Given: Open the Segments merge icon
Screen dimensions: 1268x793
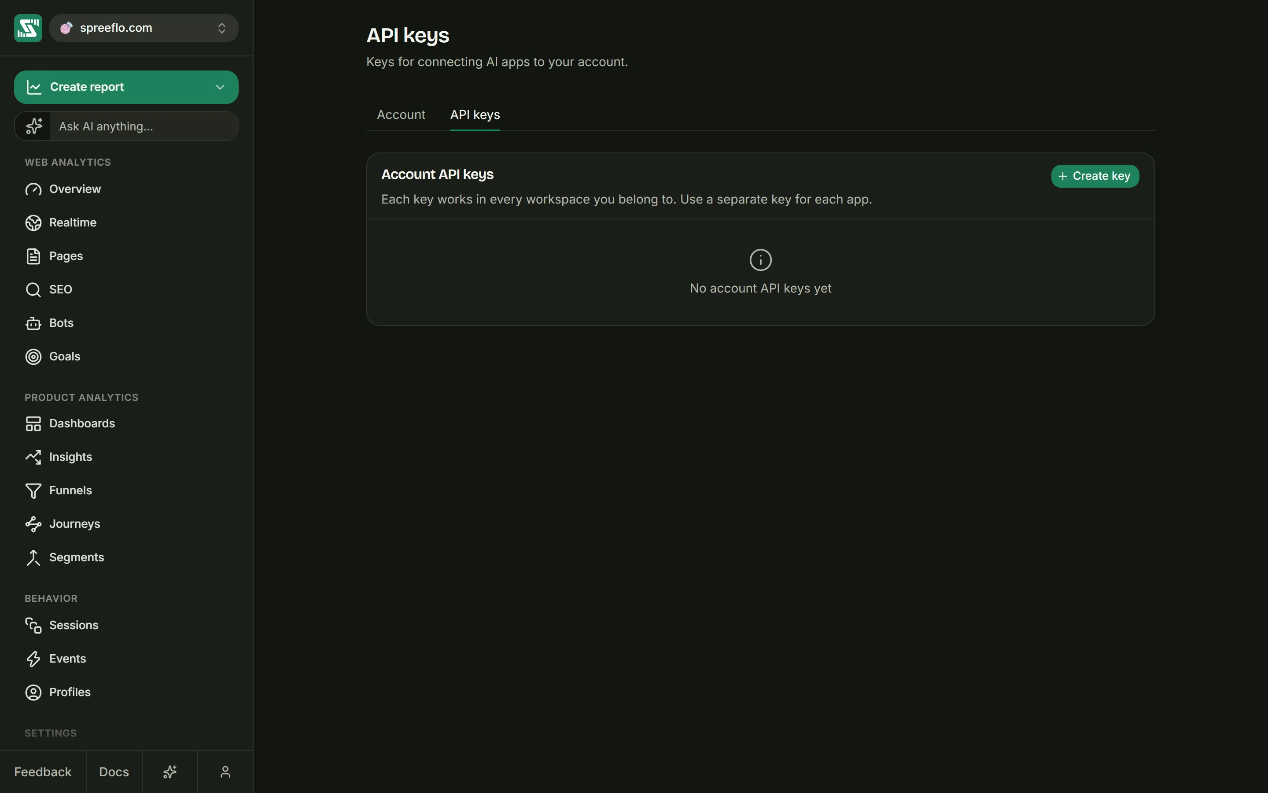Looking at the screenshot, I should click(33, 557).
